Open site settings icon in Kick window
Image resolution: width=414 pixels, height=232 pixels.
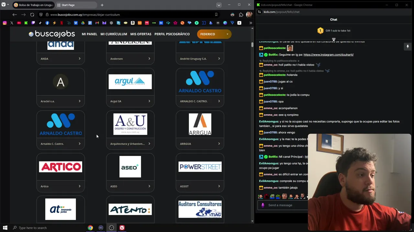259,12
